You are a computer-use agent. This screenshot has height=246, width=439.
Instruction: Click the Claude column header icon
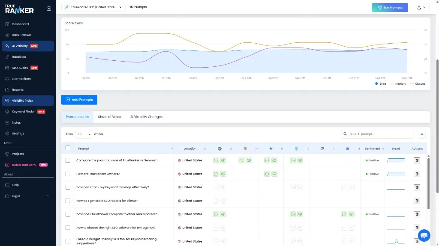[245, 149]
